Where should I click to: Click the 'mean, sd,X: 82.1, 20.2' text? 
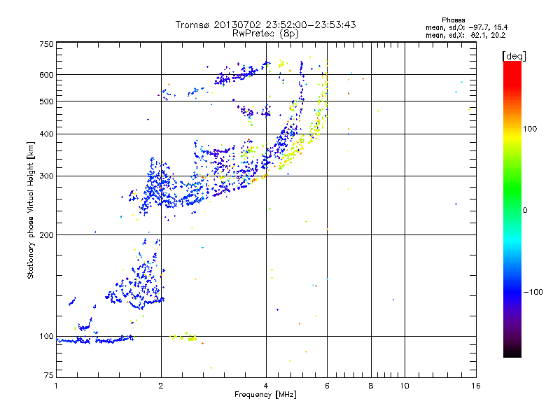tap(465, 35)
